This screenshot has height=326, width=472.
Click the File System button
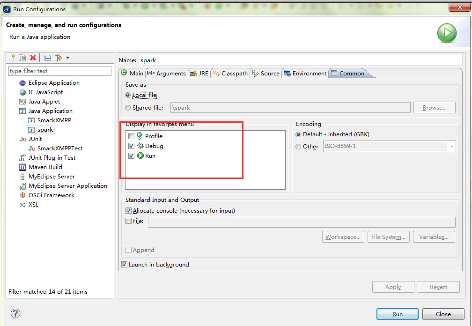(389, 237)
